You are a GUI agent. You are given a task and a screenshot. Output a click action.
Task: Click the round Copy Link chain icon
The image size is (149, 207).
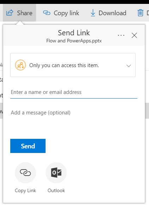(x=25, y=172)
